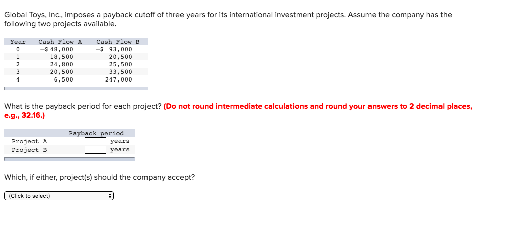Click the "Project A" row label

29,141
